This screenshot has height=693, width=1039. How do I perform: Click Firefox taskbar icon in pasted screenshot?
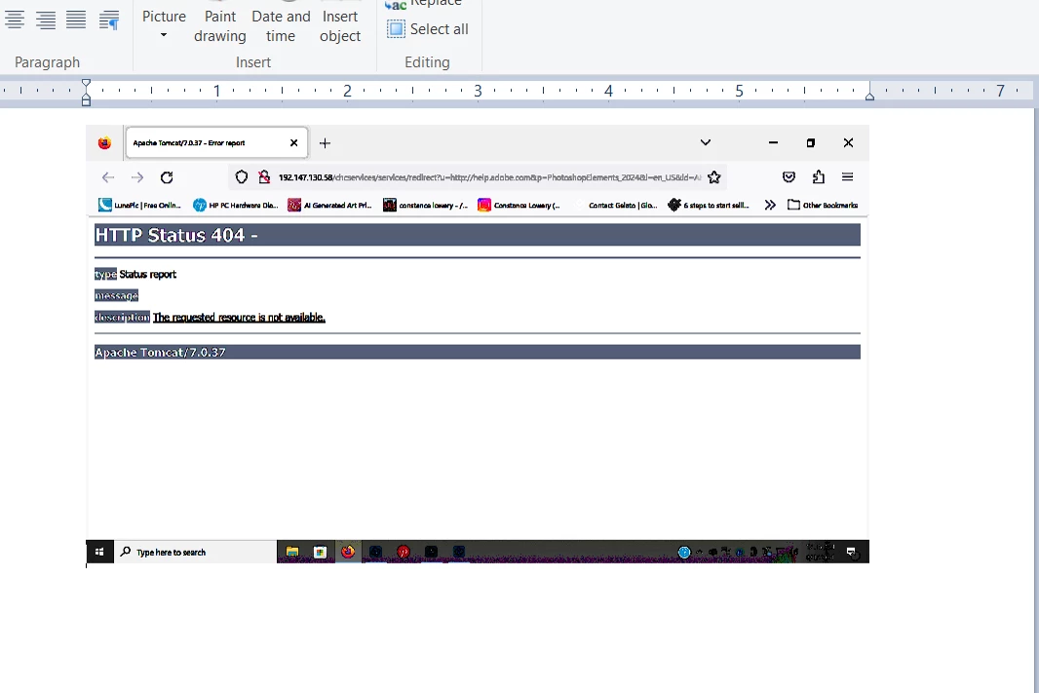(x=348, y=552)
